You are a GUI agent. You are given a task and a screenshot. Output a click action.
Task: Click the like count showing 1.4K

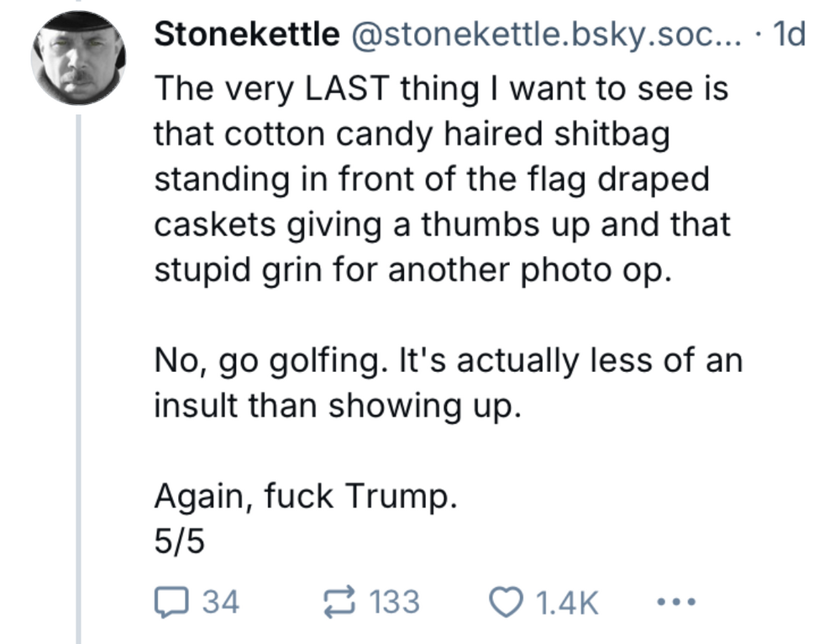coord(567,602)
